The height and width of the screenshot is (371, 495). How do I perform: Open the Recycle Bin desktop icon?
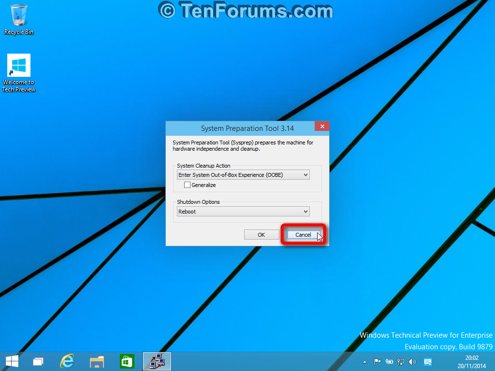click(x=19, y=19)
